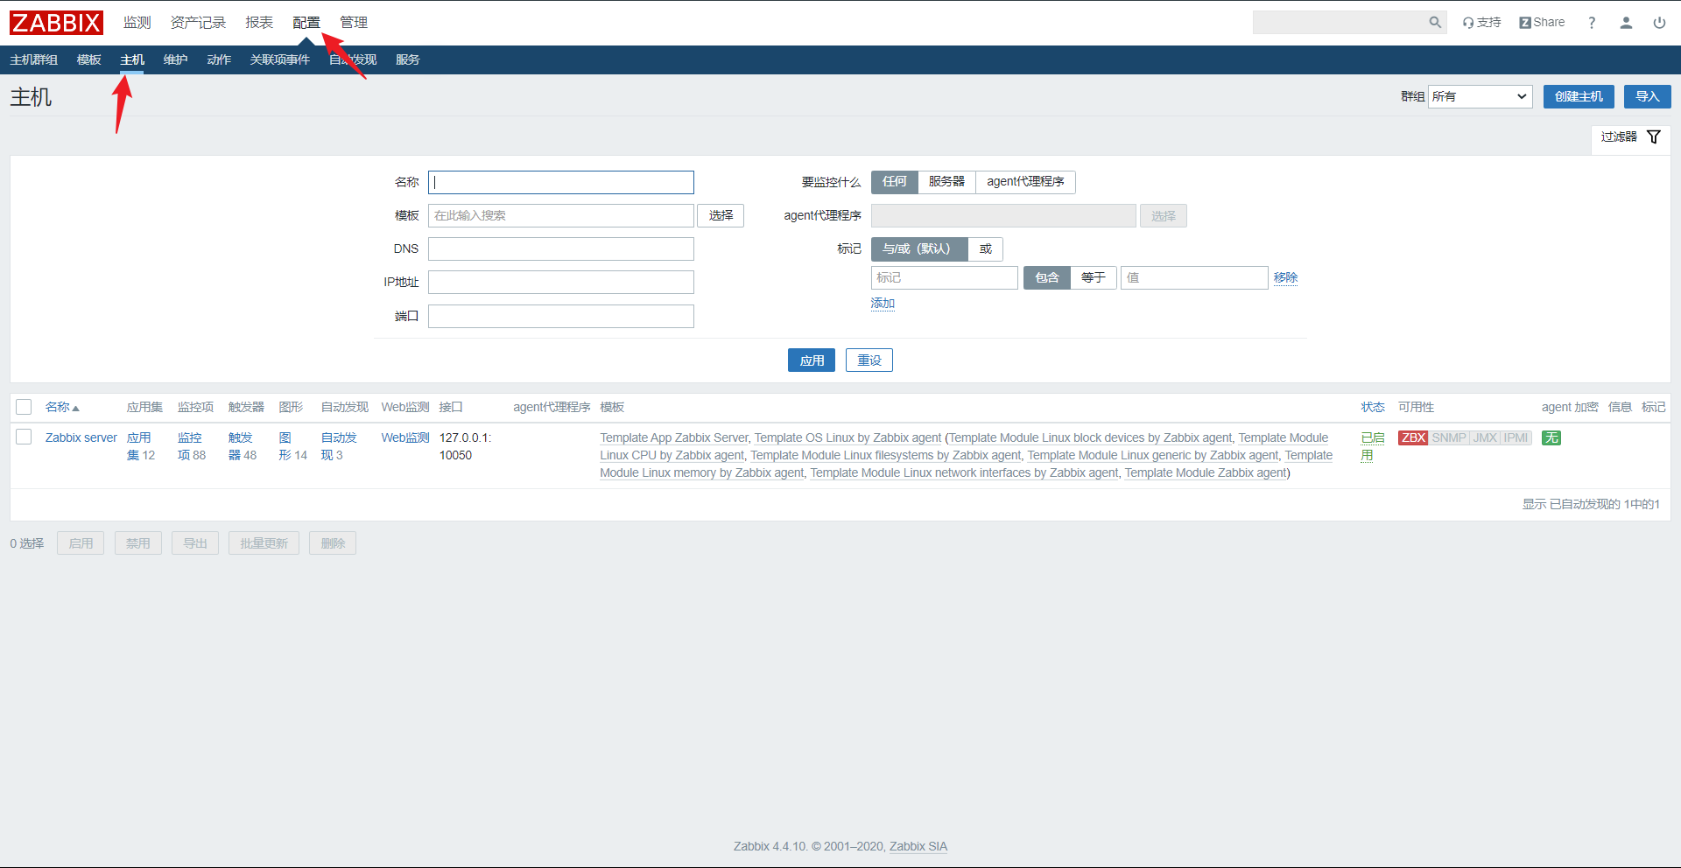This screenshot has width=1681, height=868.
Task: Focus the DNS input field
Action: (x=561, y=249)
